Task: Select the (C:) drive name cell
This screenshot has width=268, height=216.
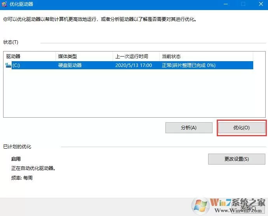Action: 16,65
